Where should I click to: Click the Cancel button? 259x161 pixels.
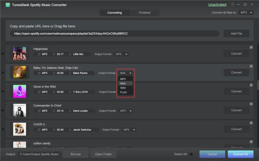[212, 154]
